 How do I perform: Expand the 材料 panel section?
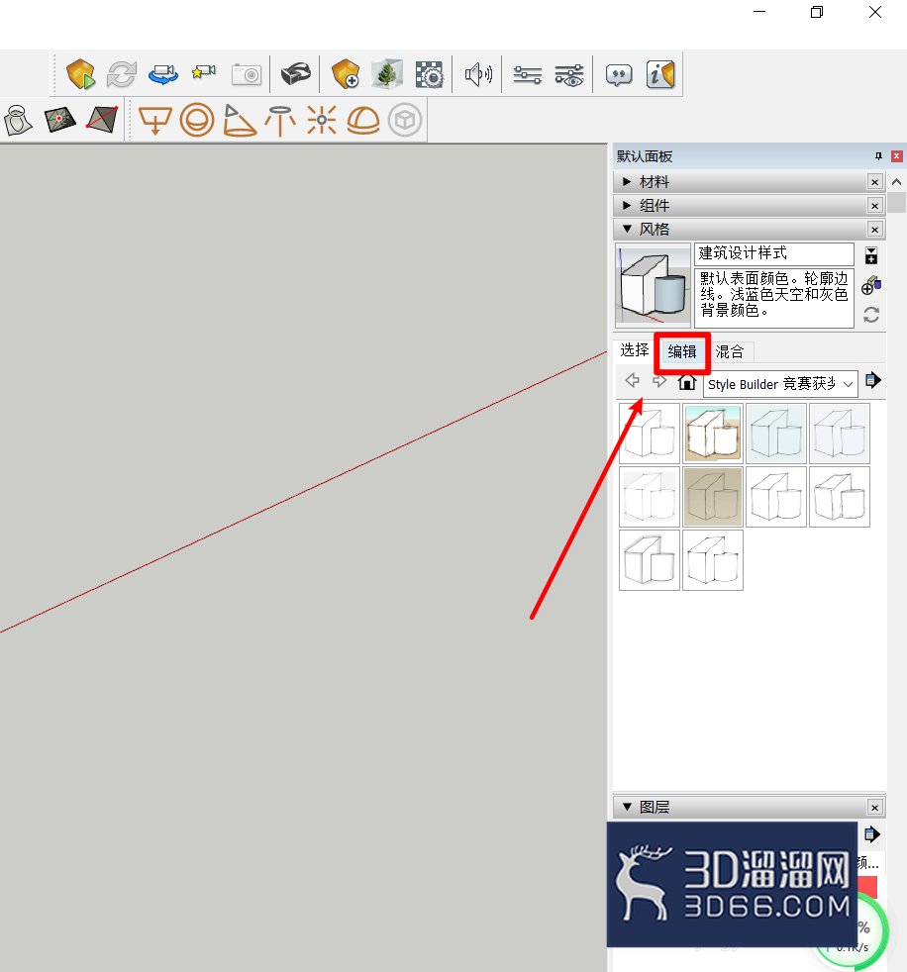click(x=627, y=181)
